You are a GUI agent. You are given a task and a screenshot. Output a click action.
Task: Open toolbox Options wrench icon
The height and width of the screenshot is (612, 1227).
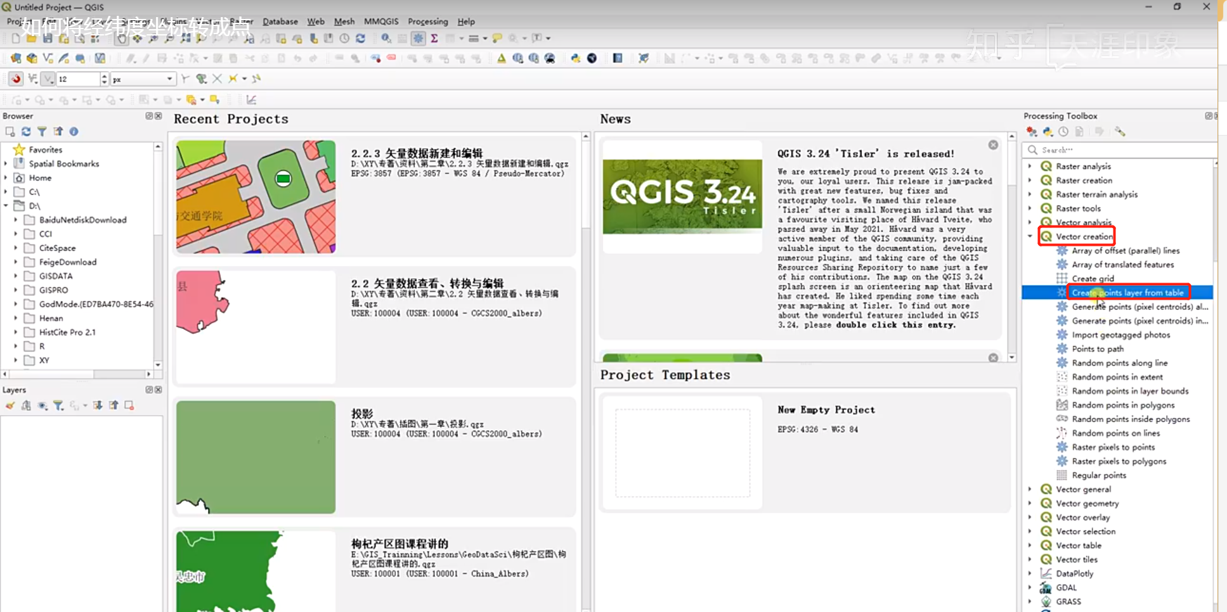coord(1120,132)
